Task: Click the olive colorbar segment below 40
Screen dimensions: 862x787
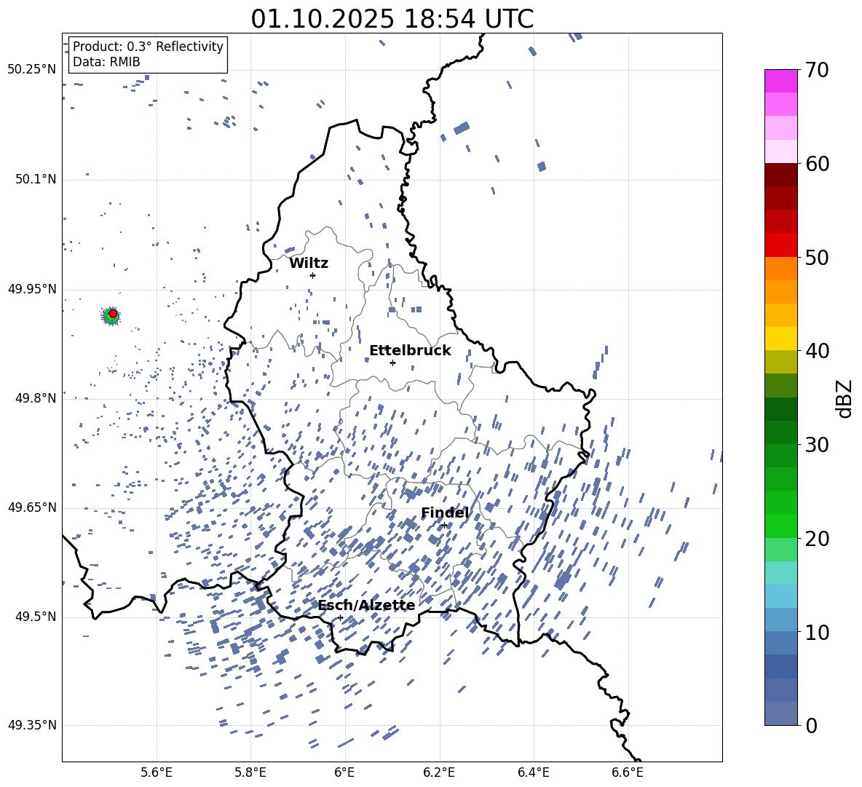Action: tap(780, 362)
